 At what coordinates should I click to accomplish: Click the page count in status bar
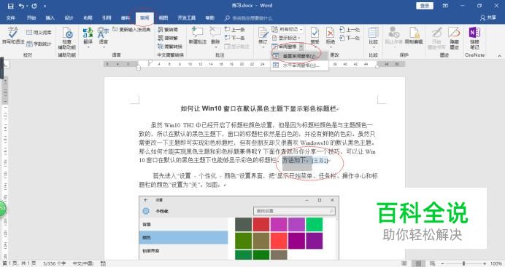pyautogui.click(x=19, y=263)
